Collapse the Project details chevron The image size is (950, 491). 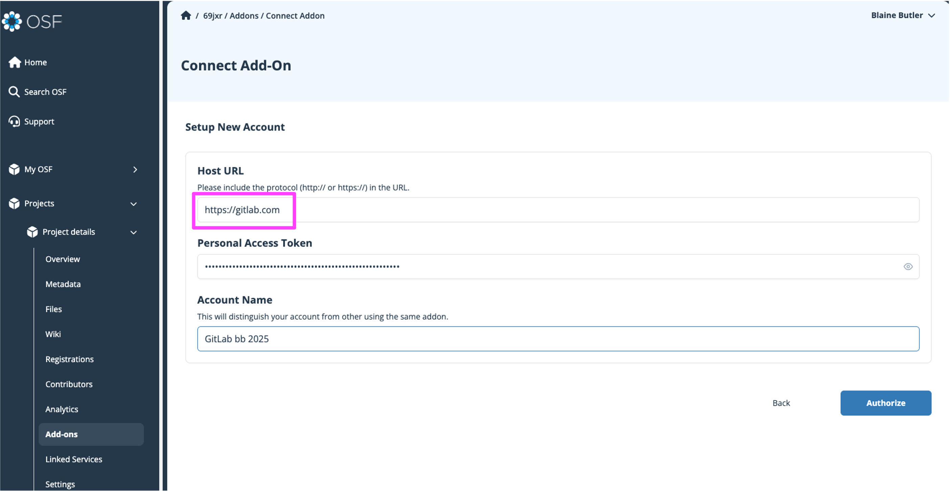coord(134,232)
